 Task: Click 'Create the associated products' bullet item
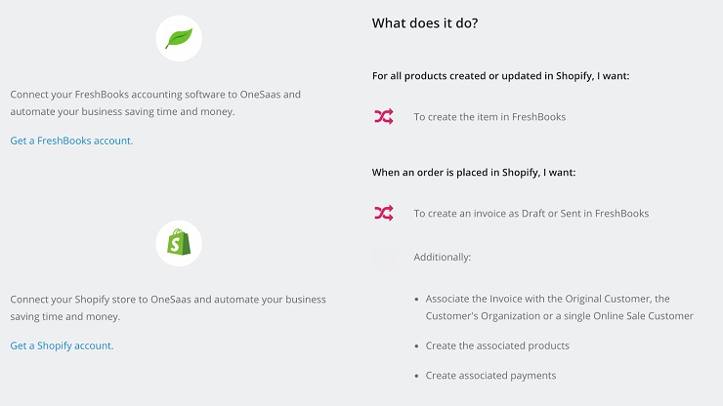497,345
